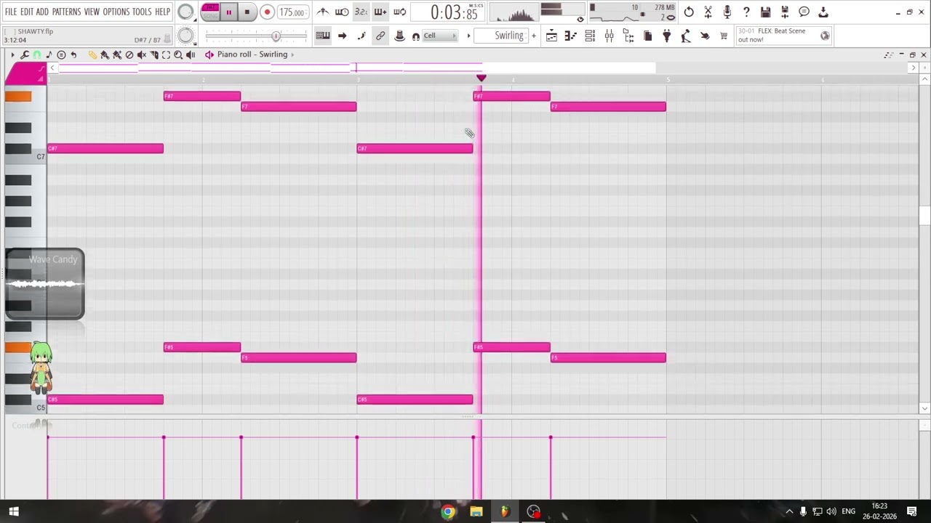This screenshot has width=931, height=523.
Task: Pick the Zoom magnifier tool
Action: (x=178, y=54)
